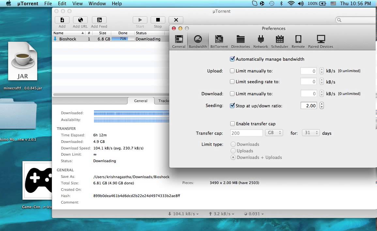Screen dimensions: 377x231
Task: Click the seeding rate limit stepper arrows
Action: tap(322, 82)
